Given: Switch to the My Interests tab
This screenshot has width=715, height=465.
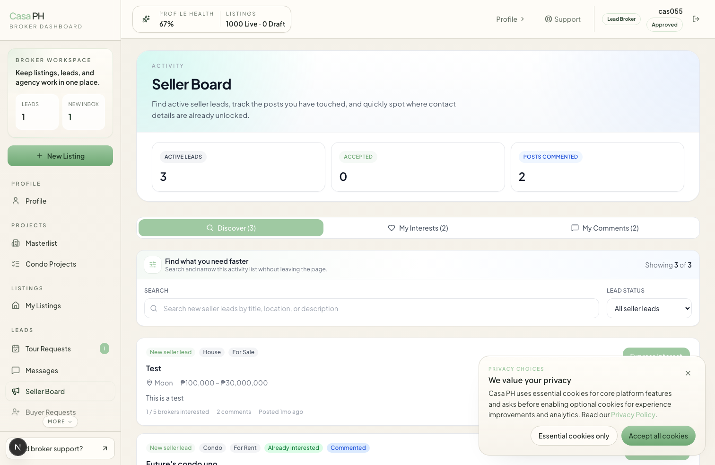Looking at the screenshot, I should click(418, 228).
